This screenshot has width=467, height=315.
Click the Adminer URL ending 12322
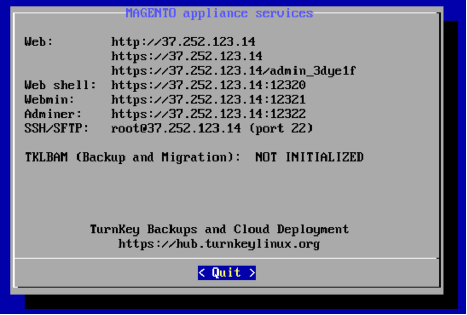click(x=209, y=114)
